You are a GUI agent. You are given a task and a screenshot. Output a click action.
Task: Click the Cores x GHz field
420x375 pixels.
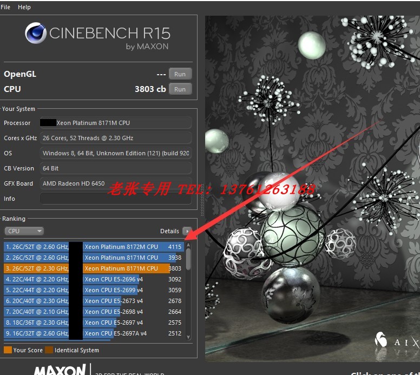[x=116, y=138]
